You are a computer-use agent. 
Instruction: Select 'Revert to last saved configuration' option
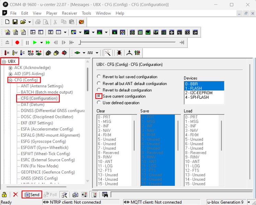99,77
